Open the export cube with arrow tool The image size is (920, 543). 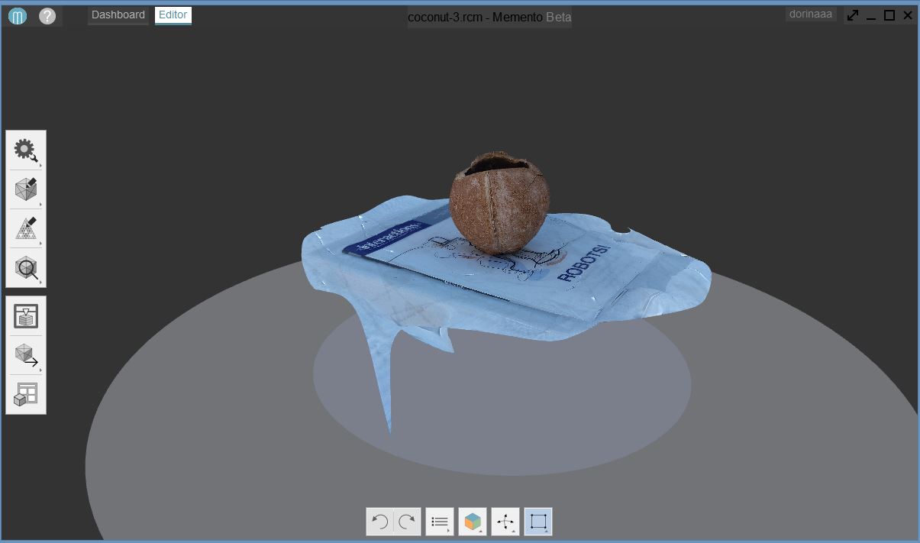pyautogui.click(x=26, y=355)
